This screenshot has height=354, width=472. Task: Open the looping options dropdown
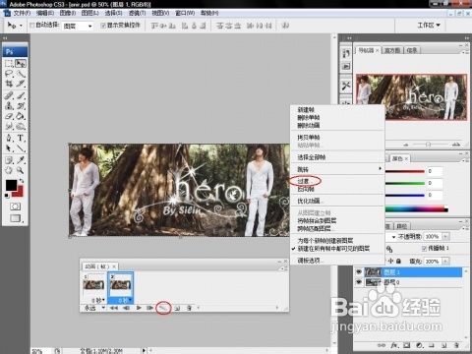[94, 308]
